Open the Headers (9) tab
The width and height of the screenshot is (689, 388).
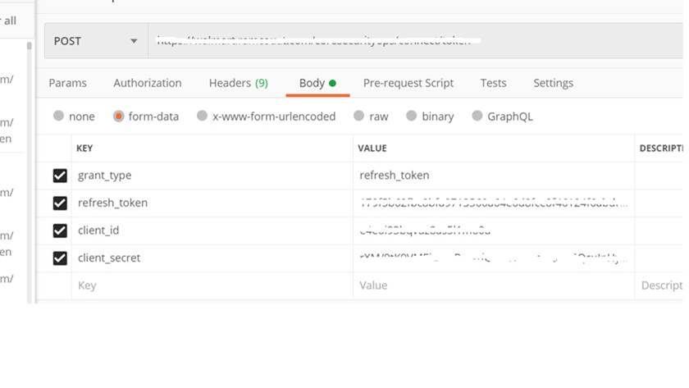tap(238, 83)
